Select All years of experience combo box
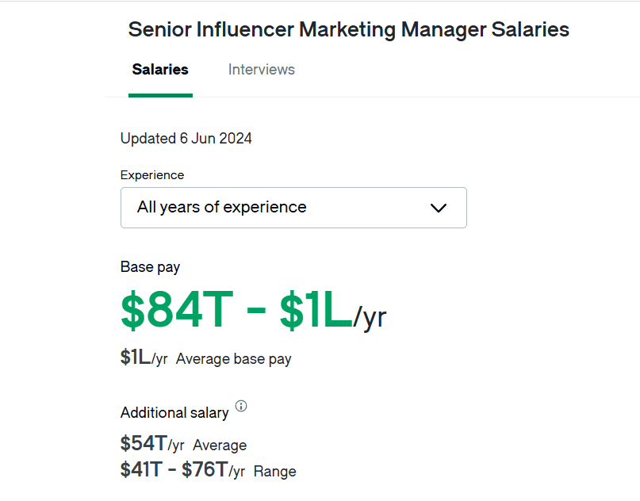This screenshot has height=501, width=640. [293, 208]
